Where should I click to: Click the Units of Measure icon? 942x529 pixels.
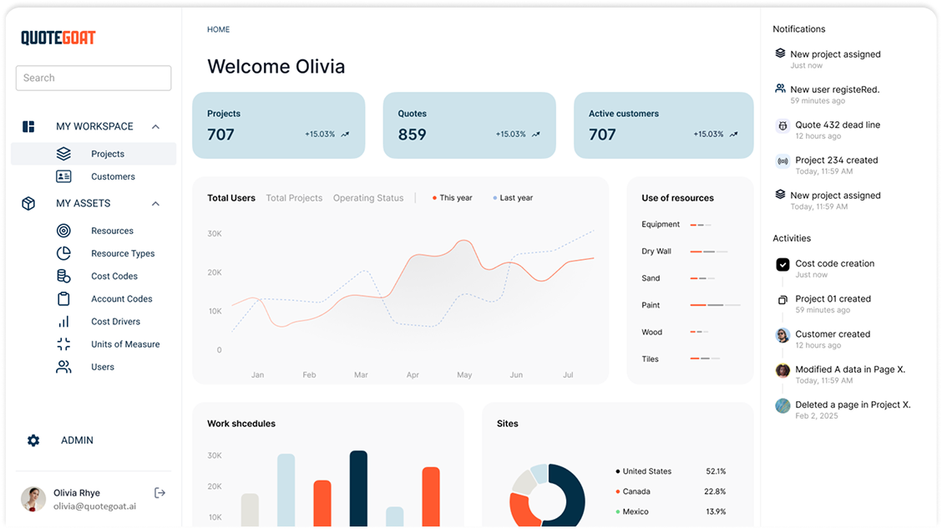click(x=63, y=344)
